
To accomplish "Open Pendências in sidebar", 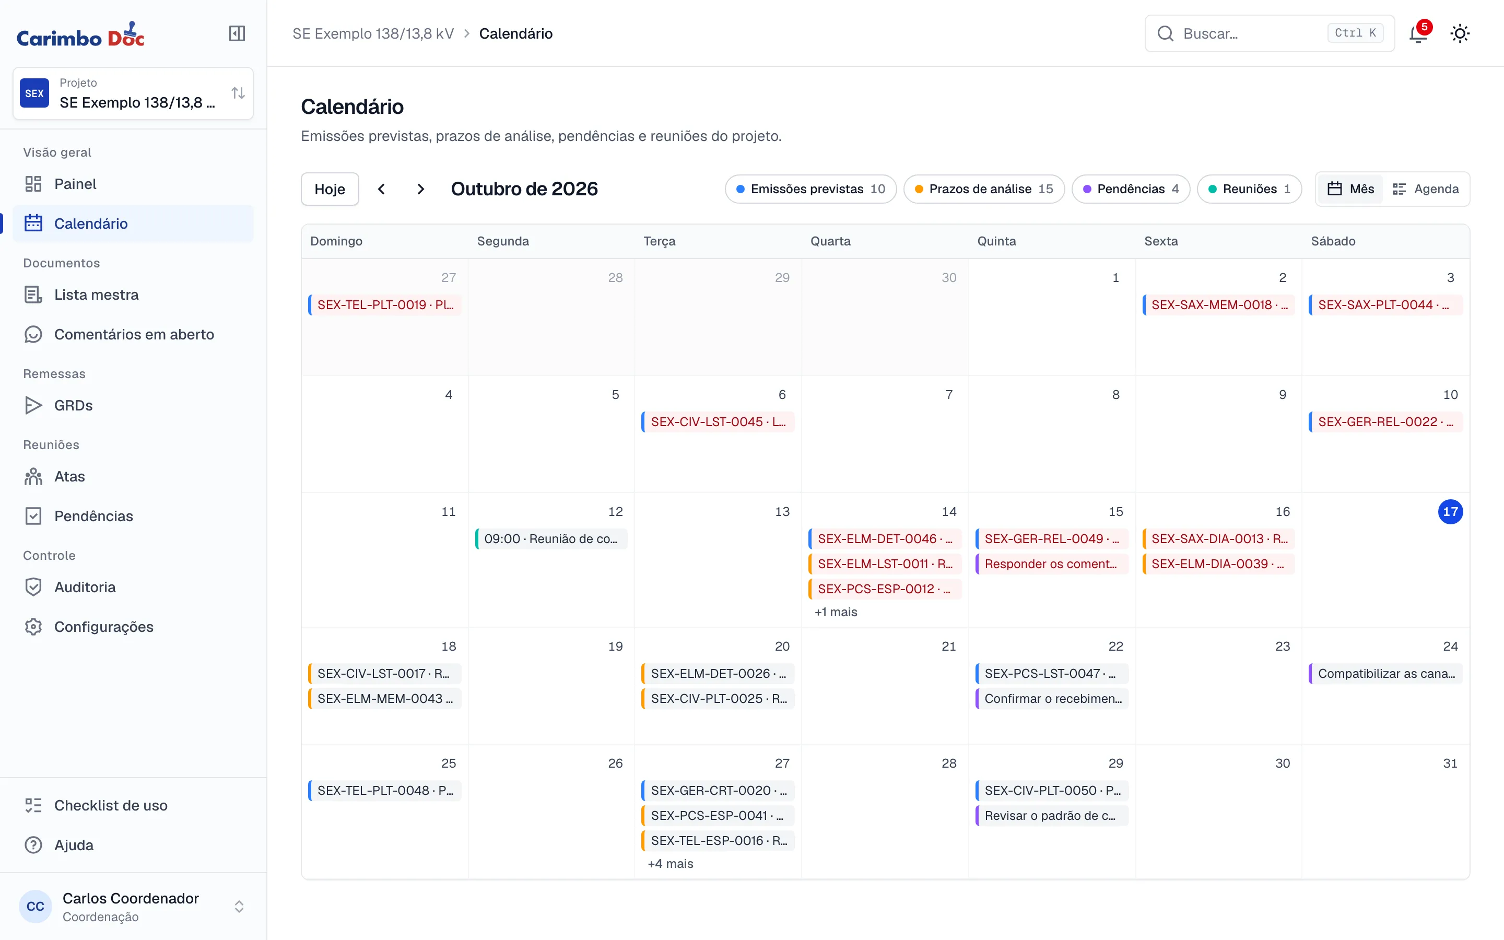I will coord(133,516).
